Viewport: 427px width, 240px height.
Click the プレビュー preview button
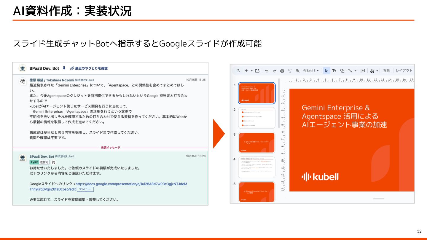coord(85,189)
